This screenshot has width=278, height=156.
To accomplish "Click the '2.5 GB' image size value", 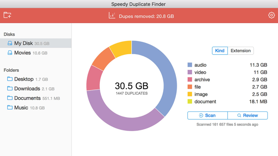I will coord(260,94).
